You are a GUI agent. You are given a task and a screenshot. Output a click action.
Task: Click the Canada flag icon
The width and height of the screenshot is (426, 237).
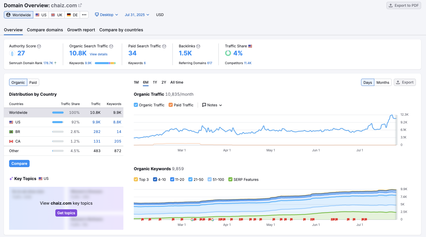point(11,141)
